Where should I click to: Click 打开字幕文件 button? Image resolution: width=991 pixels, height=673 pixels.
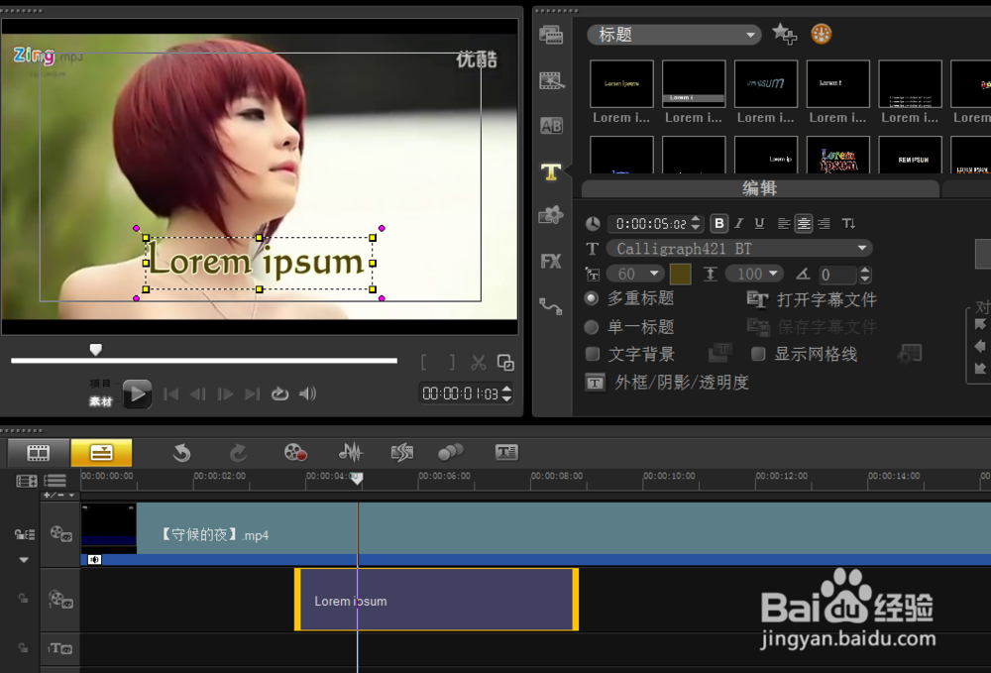pyautogui.click(x=812, y=299)
